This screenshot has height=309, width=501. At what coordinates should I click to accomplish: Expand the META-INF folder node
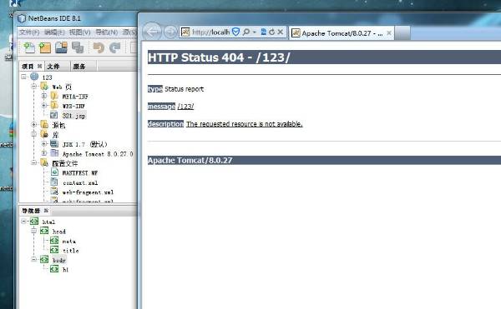click(44, 96)
